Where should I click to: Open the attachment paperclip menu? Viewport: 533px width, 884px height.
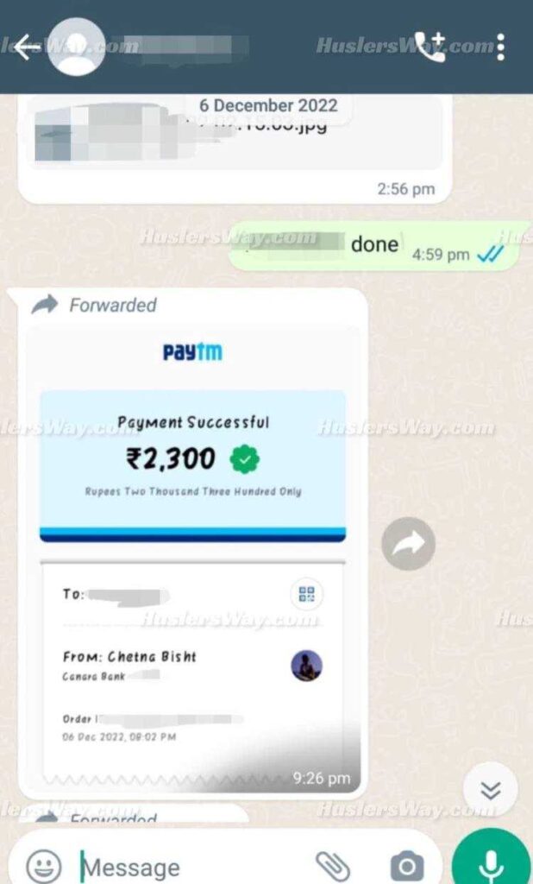(x=332, y=866)
